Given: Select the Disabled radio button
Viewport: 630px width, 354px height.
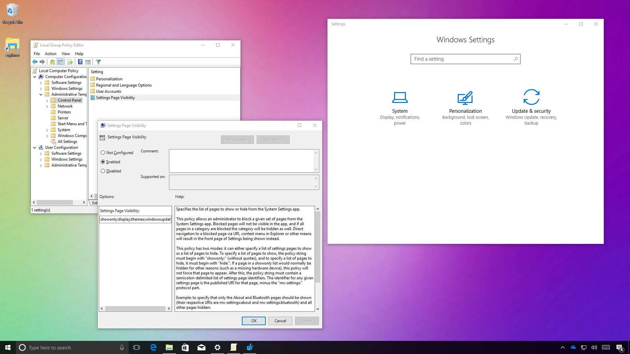Looking at the screenshot, I should coord(103,171).
